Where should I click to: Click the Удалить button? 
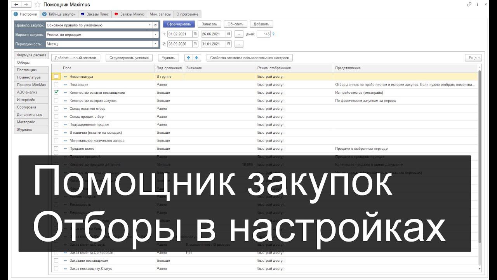[x=169, y=58]
